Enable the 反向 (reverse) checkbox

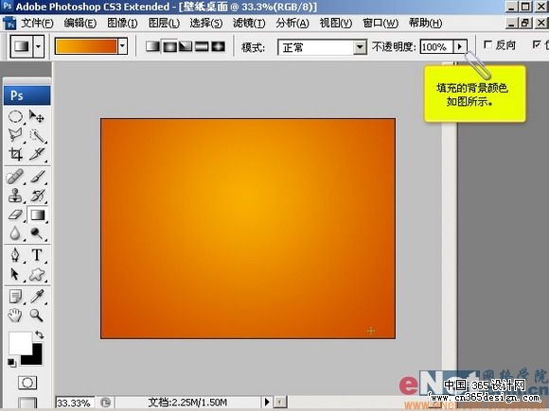(x=487, y=44)
